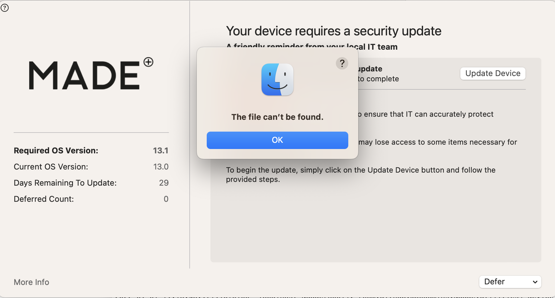Screen dimensions: 555x298
Task: Click the security update headline text
Action: tap(333, 31)
